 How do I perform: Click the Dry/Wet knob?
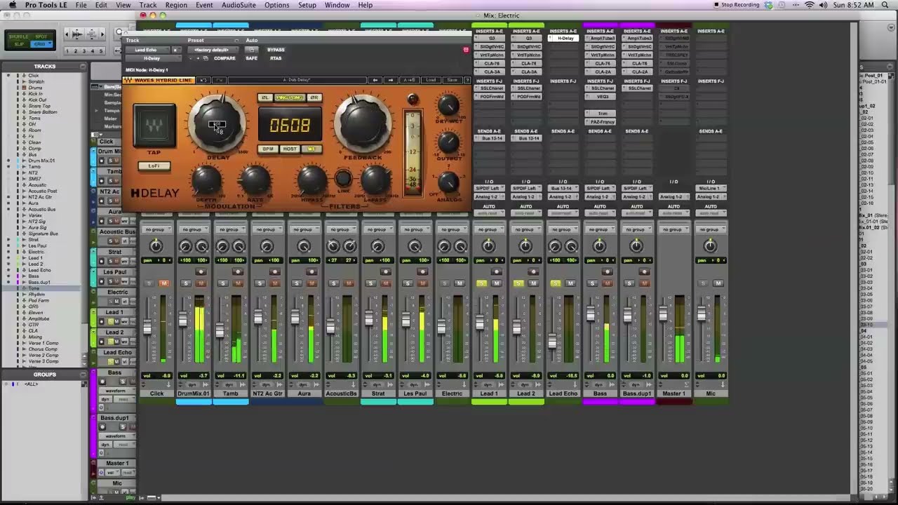coord(448,105)
